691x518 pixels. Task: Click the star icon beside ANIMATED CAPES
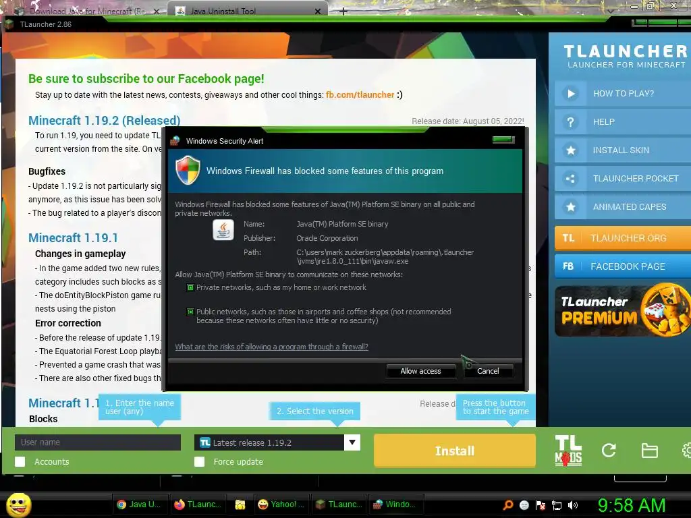click(x=571, y=206)
